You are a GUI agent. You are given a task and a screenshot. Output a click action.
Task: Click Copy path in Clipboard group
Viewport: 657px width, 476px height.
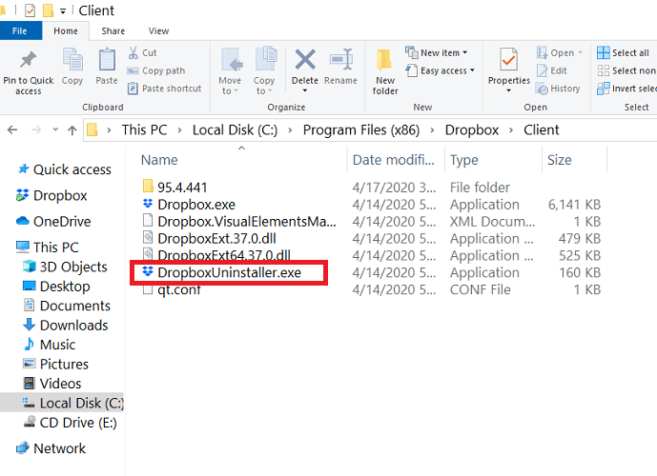click(155, 70)
